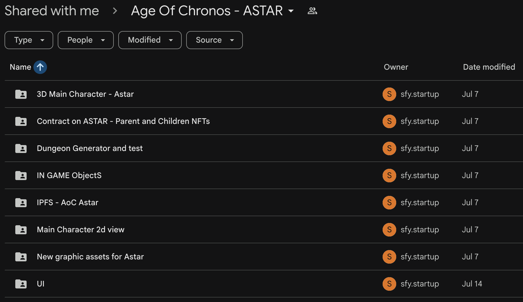Click the Dungeon Generator folder icon
523x302 pixels.
coord(21,148)
